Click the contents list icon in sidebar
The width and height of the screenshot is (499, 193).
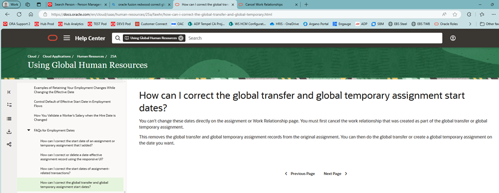pos(9,118)
